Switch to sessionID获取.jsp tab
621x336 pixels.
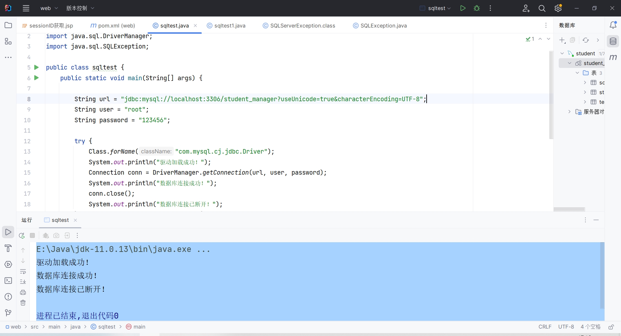point(48,26)
